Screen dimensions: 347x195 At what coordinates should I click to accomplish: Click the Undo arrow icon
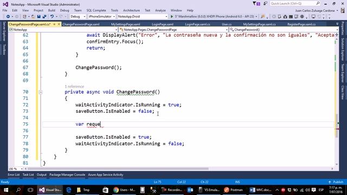click(52, 17)
